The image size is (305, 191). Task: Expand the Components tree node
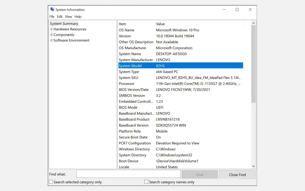tap(51, 35)
